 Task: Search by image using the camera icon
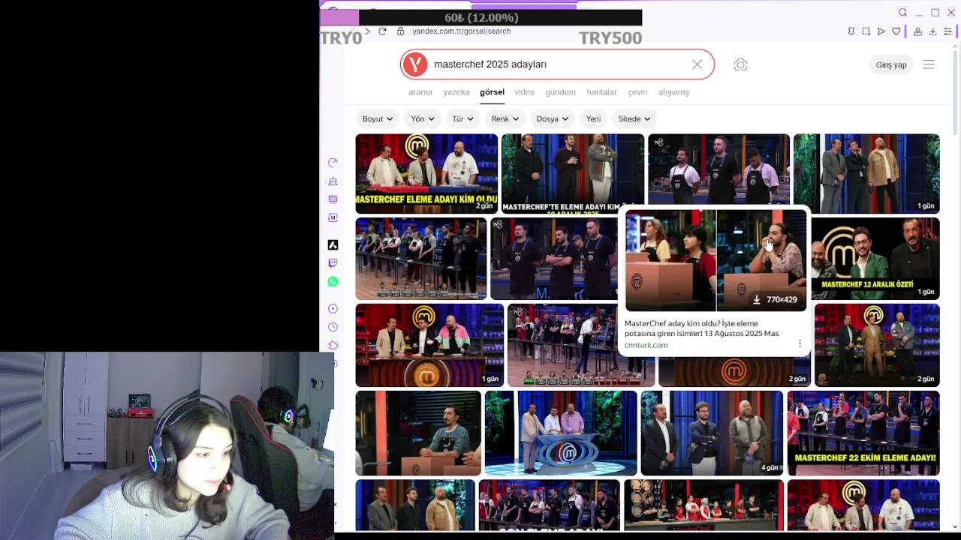point(740,64)
